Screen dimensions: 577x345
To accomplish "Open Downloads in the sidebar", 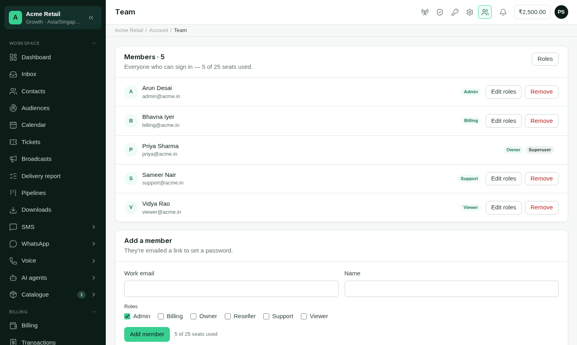I will [53, 210].
